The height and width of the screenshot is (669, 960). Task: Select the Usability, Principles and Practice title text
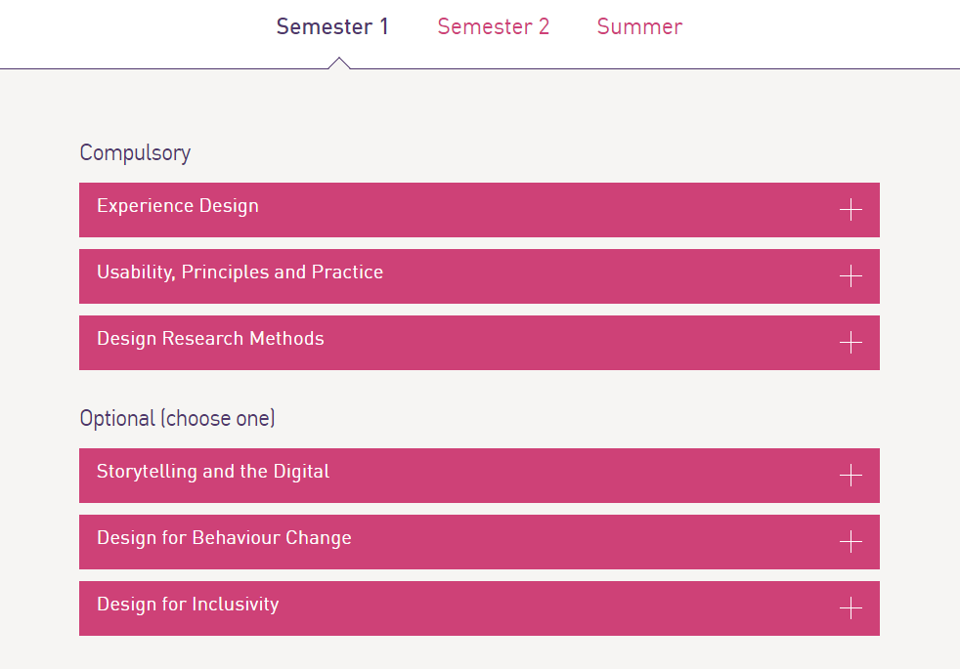coord(240,272)
